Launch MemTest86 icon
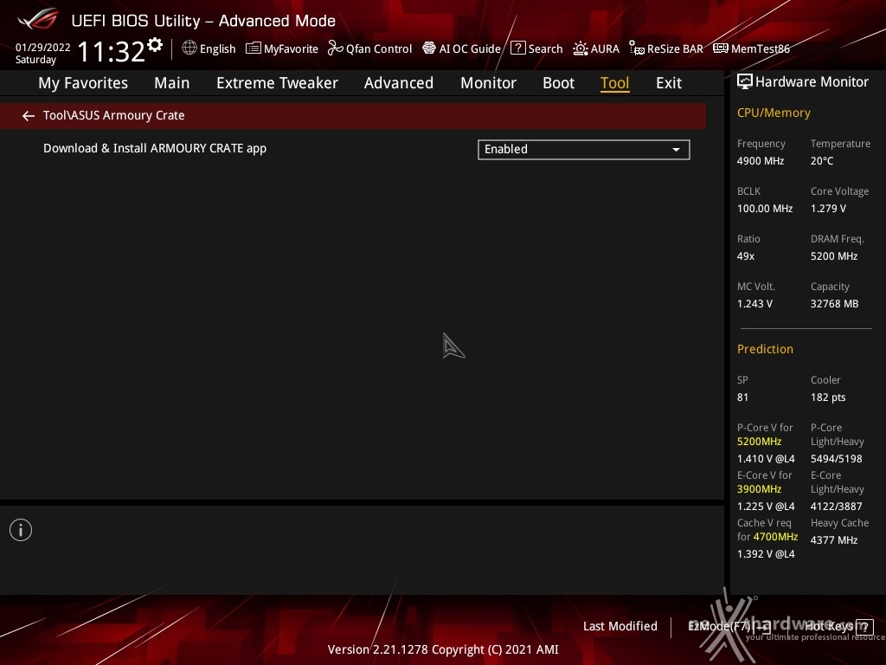886x665 pixels. pyautogui.click(x=721, y=48)
